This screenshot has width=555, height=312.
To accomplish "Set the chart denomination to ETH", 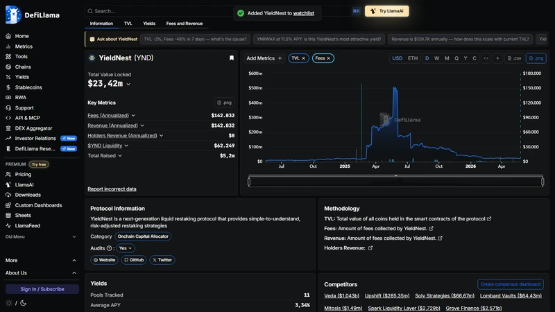I will click(413, 58).
